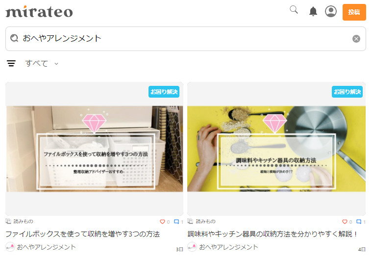Open ファイルボックスを使って収納を増やす3つの方法 title link
The width and height of the screenshot is (373, 261).
[82, 234]
